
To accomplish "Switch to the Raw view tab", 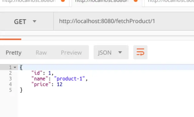I will tap(41, 53).
